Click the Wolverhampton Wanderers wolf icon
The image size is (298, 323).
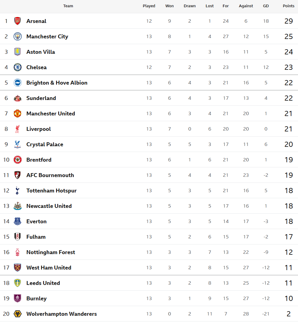point(17,314)
